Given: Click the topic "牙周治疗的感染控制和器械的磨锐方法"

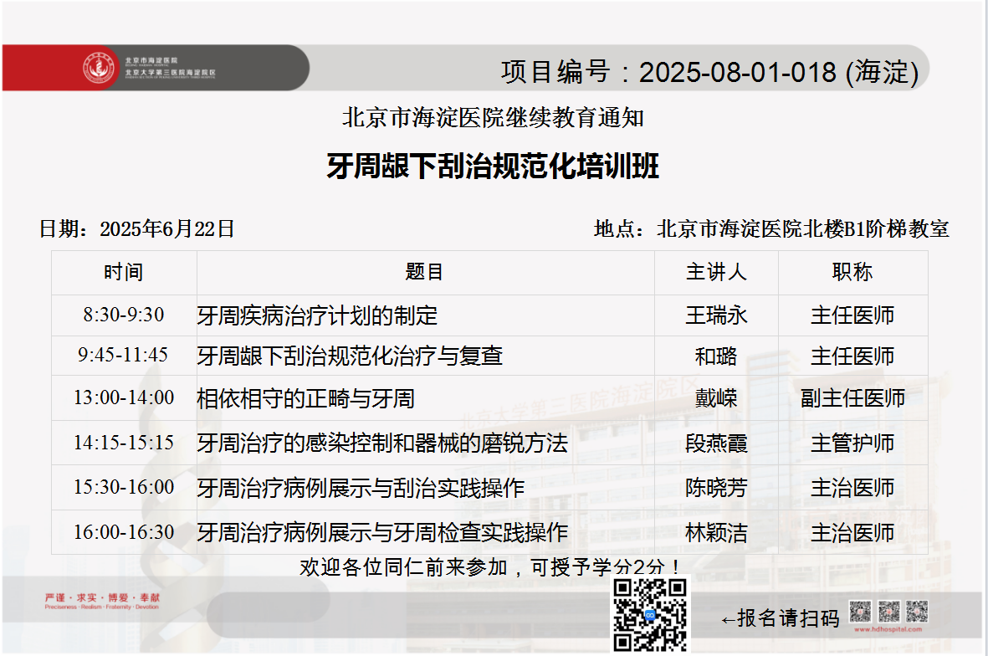Looking at the screenshot, I should (x=382, y=443).
